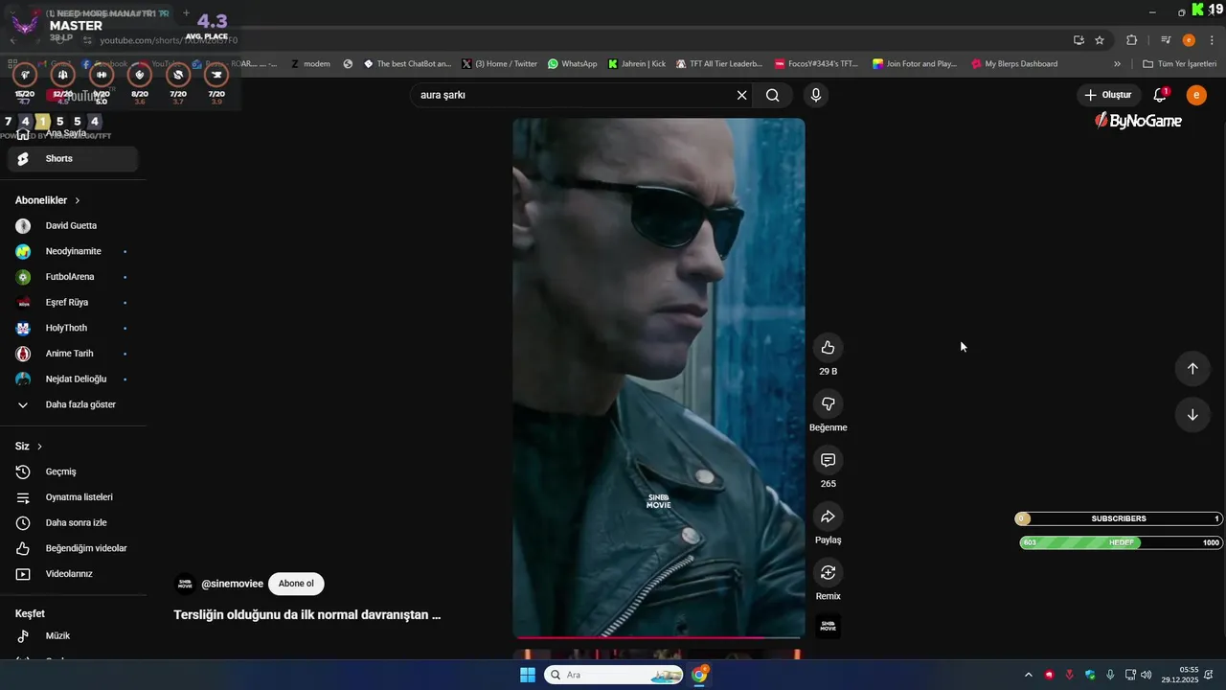The height and width of the screenshot is (690, 1226).
Task: Open YouTube notifications bell
Action: pos(1160,95)
